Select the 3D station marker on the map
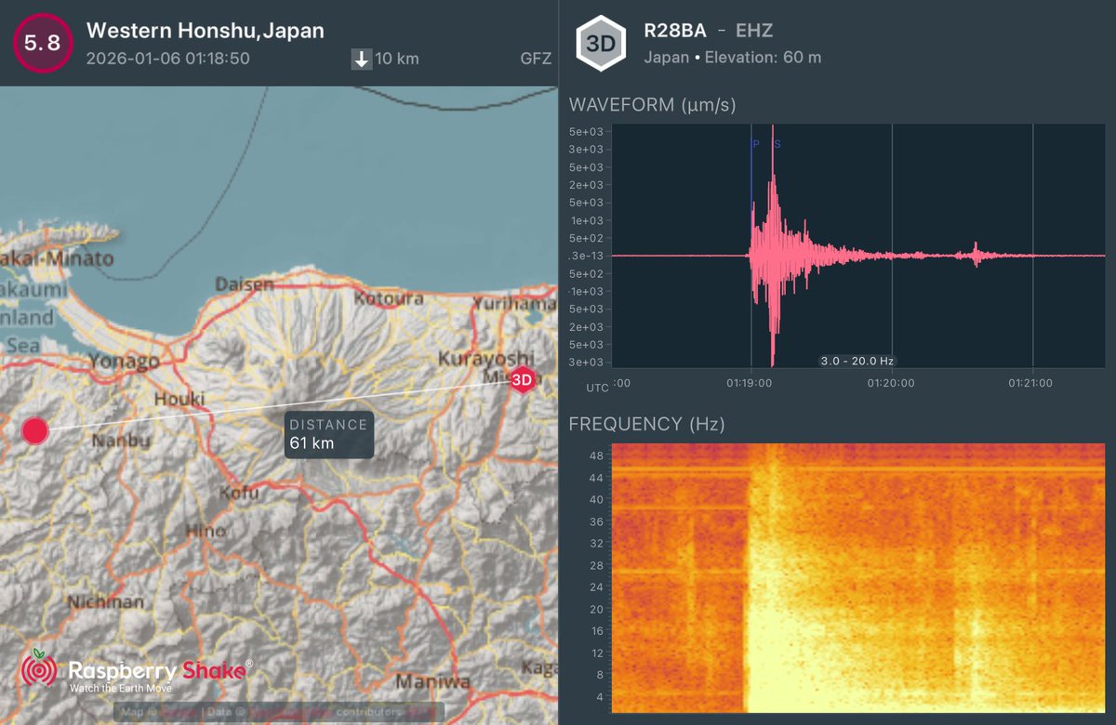The image size is (1116, 725). click(522, 379)
